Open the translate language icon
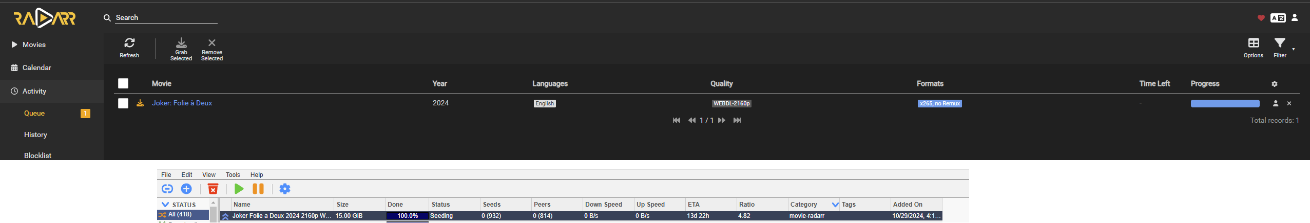Viewport: 1310px width, 223px height. 1278,18
